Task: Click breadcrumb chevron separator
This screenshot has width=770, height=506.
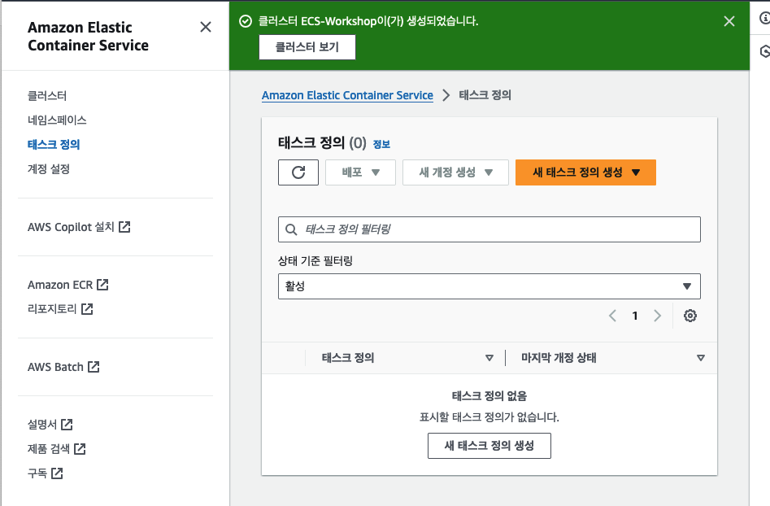Action: click(446, 95)
